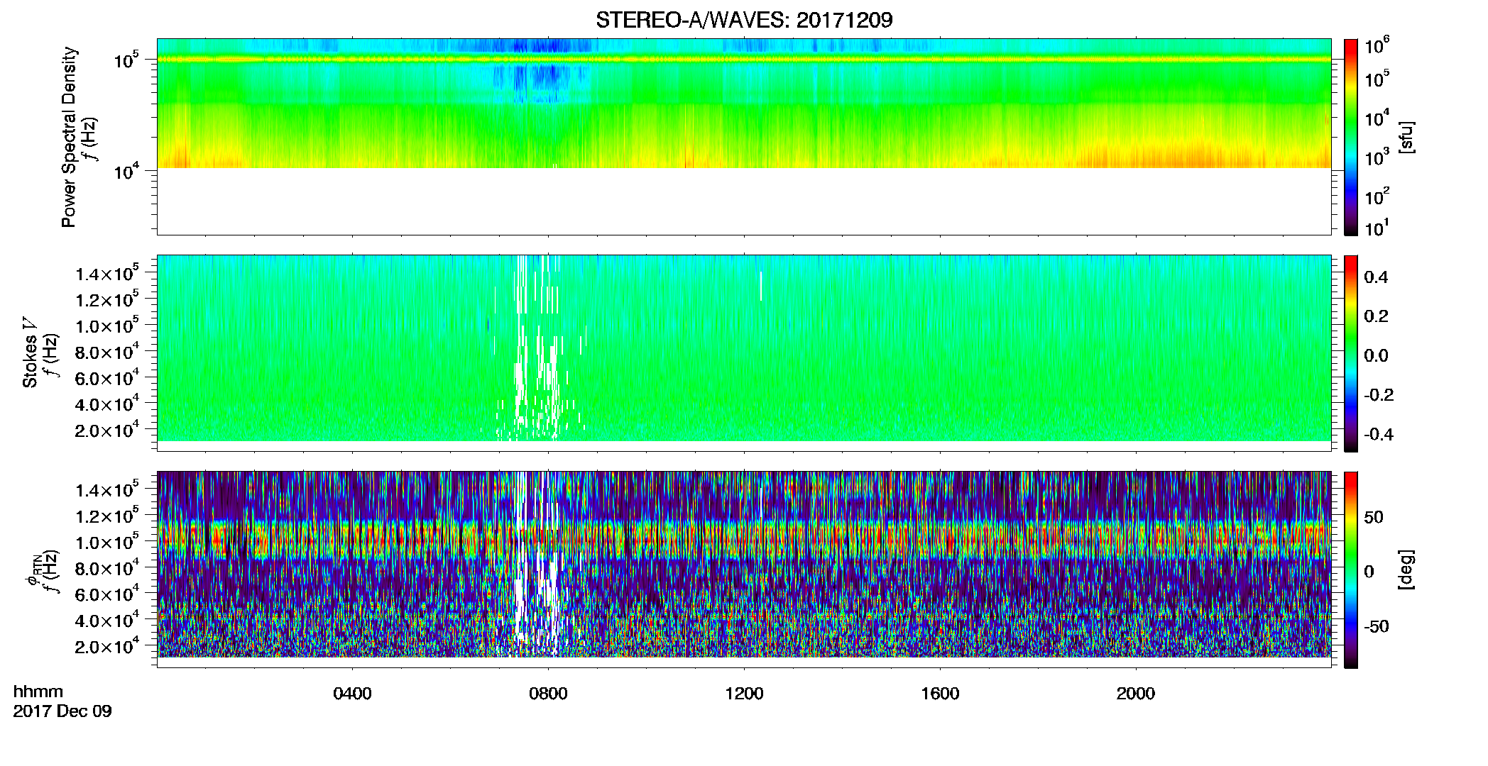
Task: Click the STEREO-A/WAVES: 20171209 plot title
Action: pyautogui.click(x=744, y=20)
